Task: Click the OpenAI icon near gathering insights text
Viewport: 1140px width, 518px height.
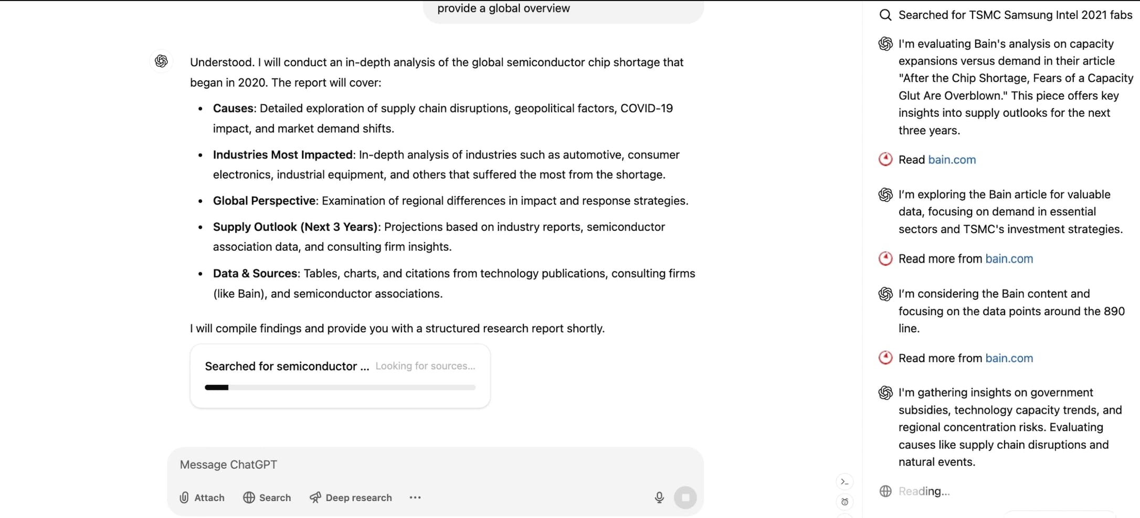Action: coord(885,392)
